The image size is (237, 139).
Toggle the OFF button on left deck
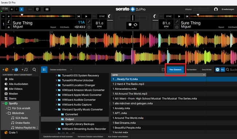click(x=94, y=16)
